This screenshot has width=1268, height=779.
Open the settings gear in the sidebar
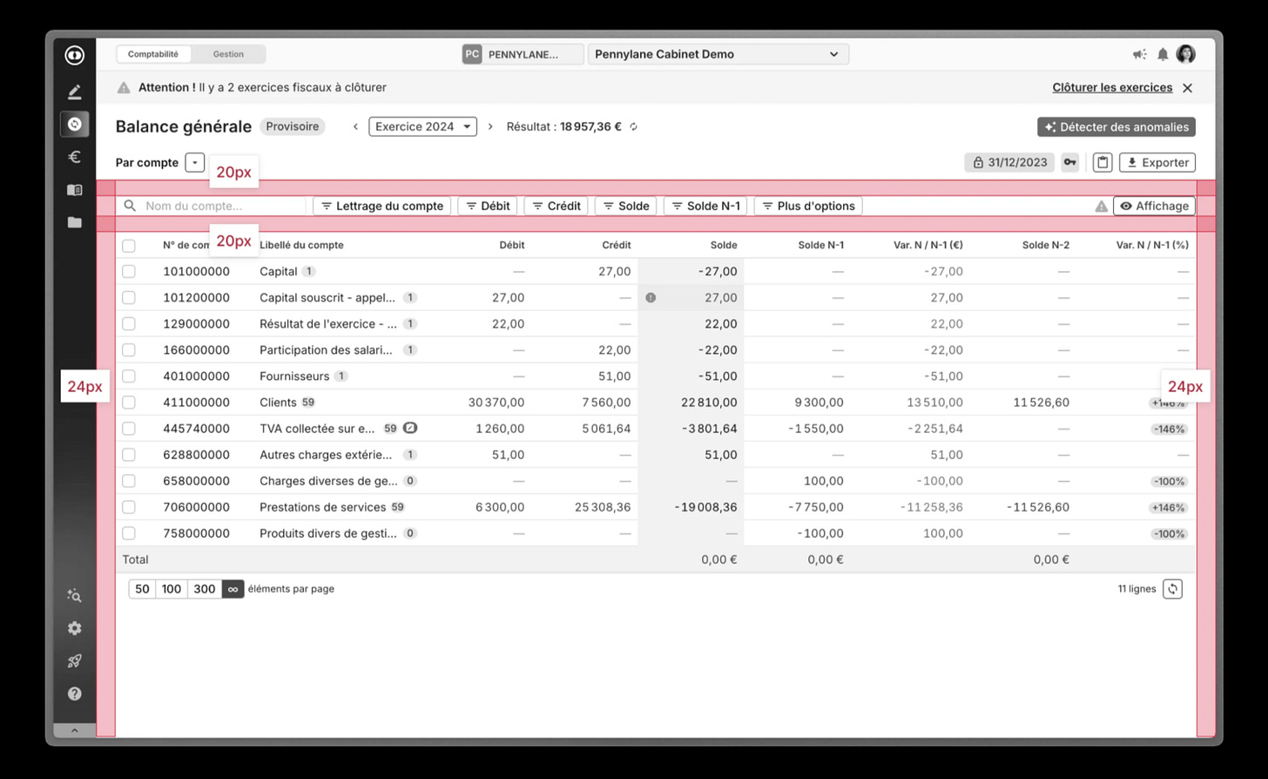(x=75, y=628)
